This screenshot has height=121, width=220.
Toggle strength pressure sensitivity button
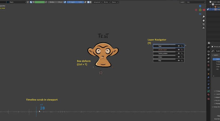tap(85, 2)
